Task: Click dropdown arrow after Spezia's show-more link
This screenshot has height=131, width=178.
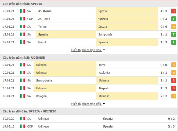Action: click(104, 50)
